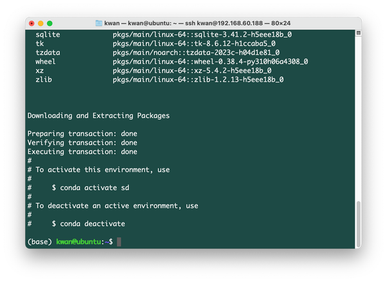Click 'Downloading and Extracting Packages' line
This screenshot has height=282, width=387.
99,116
